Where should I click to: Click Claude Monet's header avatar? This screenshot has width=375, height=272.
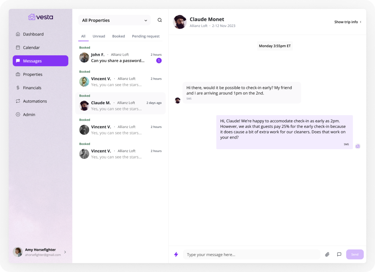click(180, 22)
